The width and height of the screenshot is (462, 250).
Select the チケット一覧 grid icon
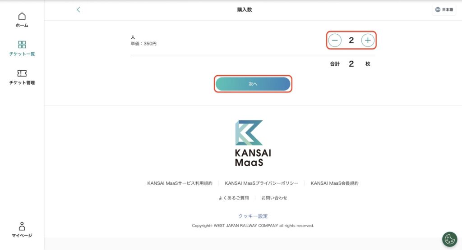pyautogui.click(x=22, y=45)
